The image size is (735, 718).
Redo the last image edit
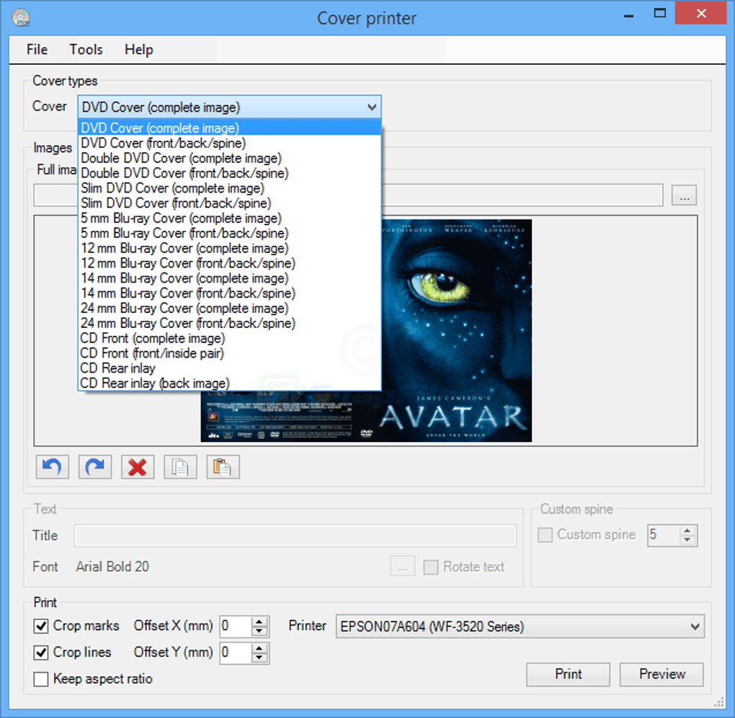click(94, 466)
